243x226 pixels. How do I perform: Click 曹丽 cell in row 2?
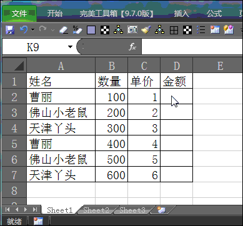pos(61,96)
